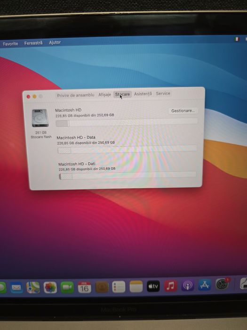Viewport: 247px width, 330px height.
Task: Open the Service tab
Action: [163, 93]
